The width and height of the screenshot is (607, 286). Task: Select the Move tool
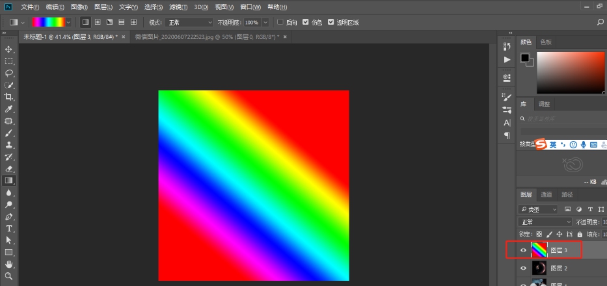pos(9,49)
